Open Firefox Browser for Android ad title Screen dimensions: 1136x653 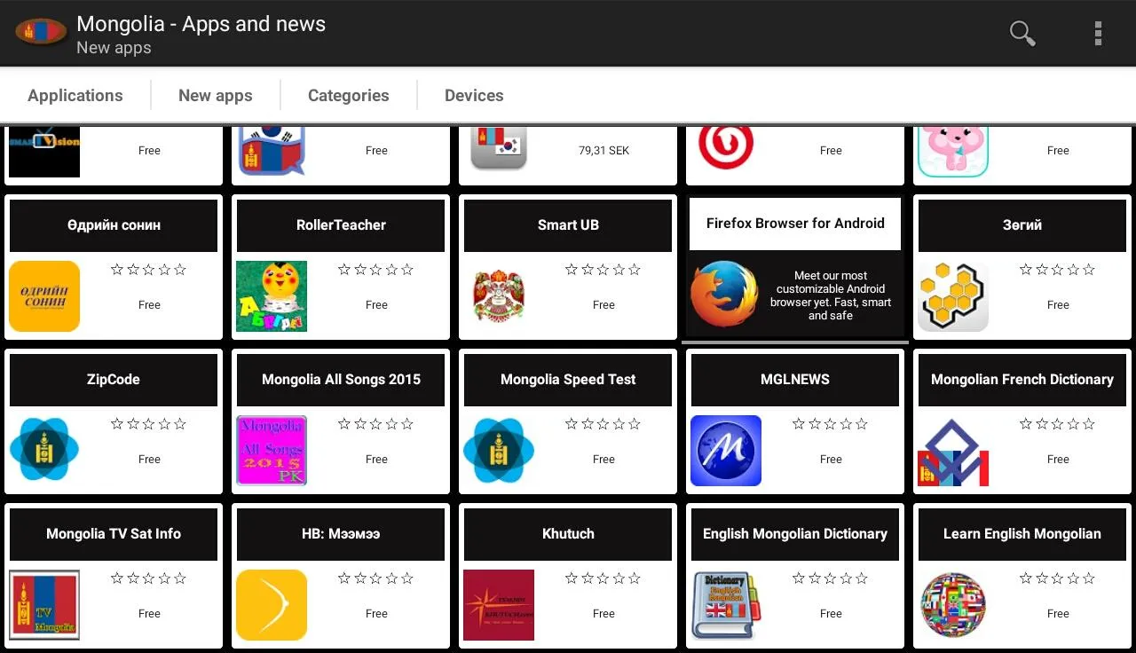(795, 224)
